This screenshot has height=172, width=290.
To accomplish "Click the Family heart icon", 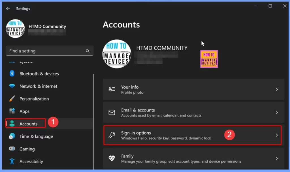I will point(112,158).
